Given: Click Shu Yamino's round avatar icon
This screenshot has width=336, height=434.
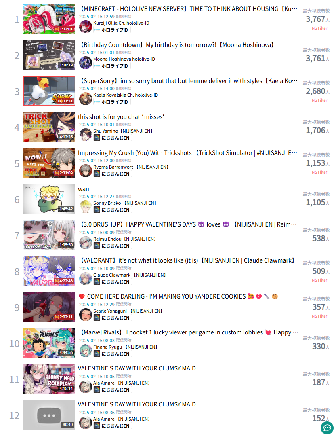Looking at the screenshot, I should click(85, 135).
